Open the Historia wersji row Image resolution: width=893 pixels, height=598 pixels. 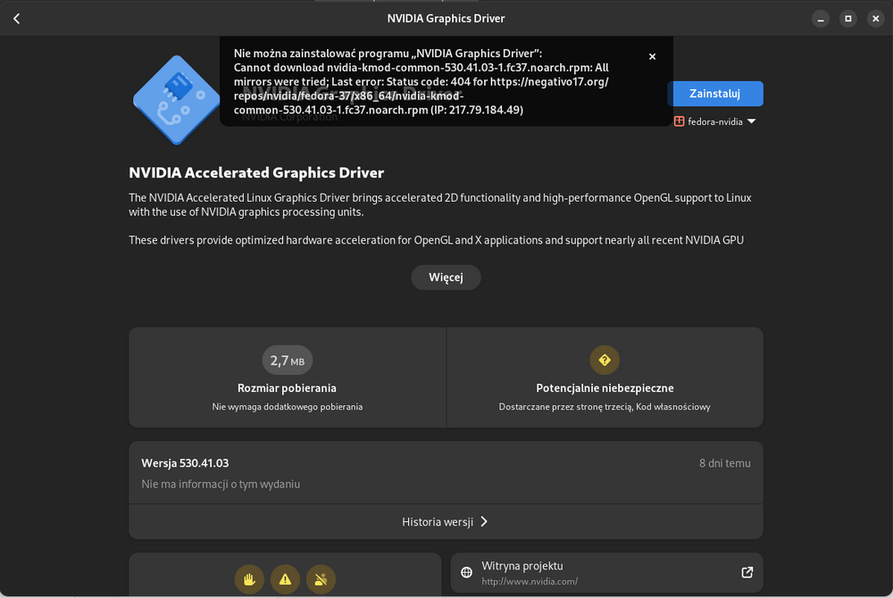[445, 522]
